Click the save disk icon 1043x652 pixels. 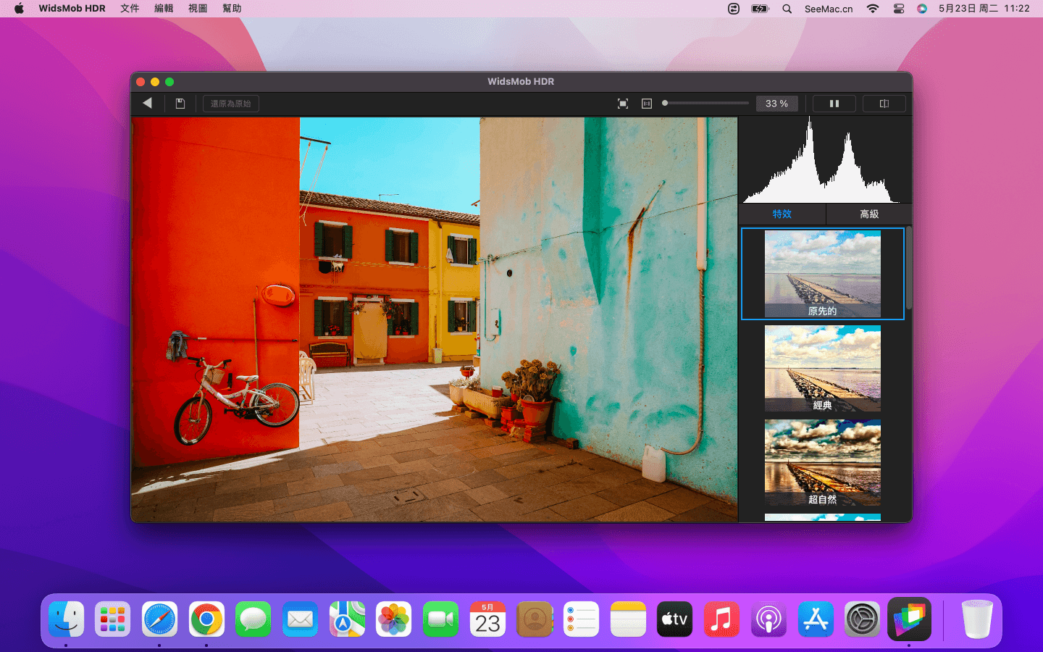tap(180, 104)
